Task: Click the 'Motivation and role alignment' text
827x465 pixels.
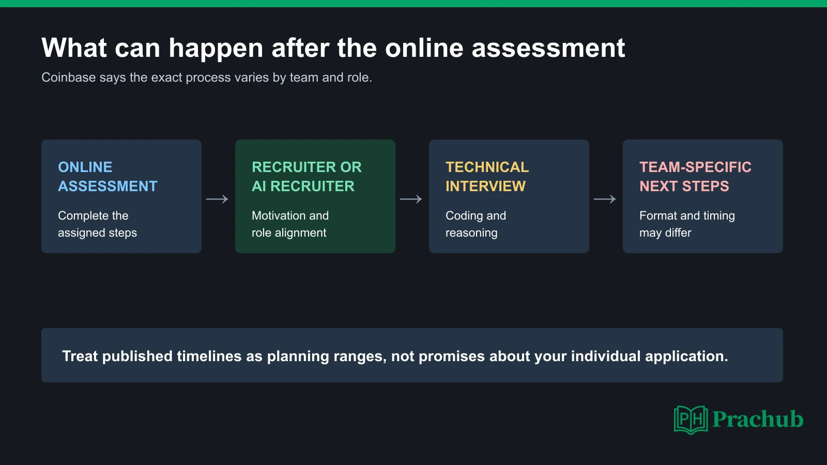Action: coord(290,224)
